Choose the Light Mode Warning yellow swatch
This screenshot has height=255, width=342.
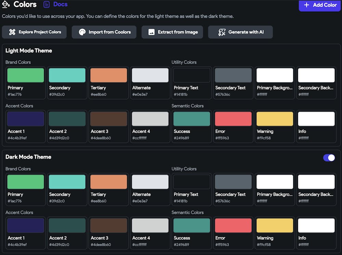(275, 119)
